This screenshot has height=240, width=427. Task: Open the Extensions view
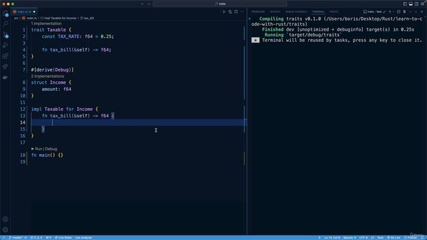tap(5, 56)
